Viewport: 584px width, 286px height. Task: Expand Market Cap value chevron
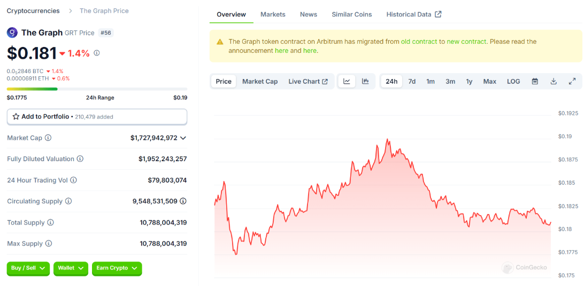tap(183, 138)
